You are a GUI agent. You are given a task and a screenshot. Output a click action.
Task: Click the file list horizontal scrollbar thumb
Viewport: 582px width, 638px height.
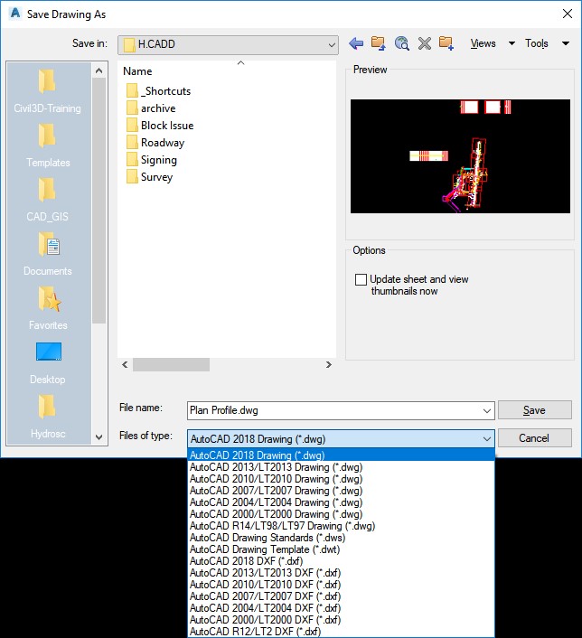pos(172,364)
